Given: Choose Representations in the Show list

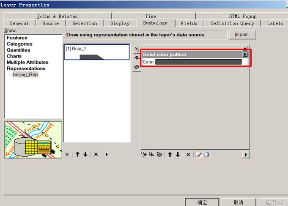Looking at the screenshot, I should tap(26, 69).
